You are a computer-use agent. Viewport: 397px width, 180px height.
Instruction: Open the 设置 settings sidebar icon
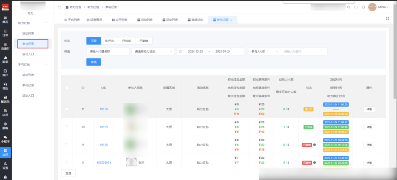click(5, 166)
